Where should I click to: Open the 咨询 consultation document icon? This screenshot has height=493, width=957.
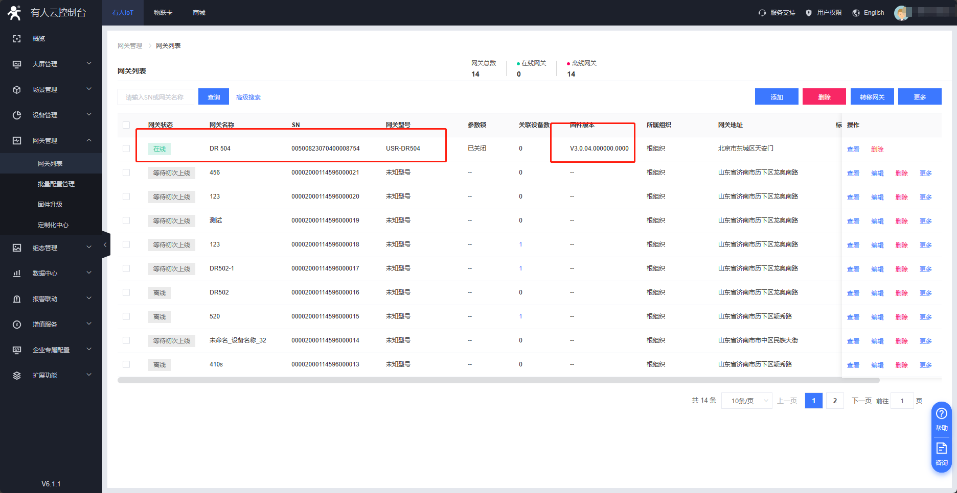(x=941, y=449)
